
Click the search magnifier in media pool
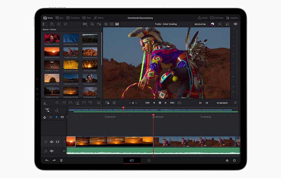click(92, 24)
